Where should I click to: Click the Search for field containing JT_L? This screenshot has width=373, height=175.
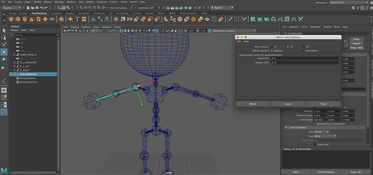[304, 58]
